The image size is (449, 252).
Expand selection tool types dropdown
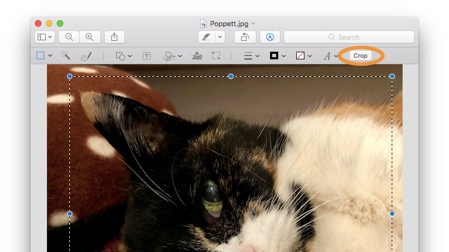click(50, 56)
